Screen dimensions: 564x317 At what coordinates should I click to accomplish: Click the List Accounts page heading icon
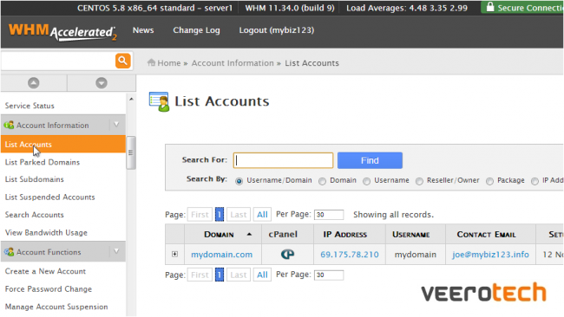[159, 101]
